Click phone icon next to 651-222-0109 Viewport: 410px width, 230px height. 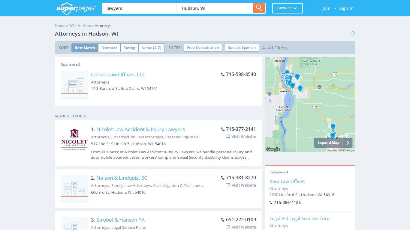[x=223, y=220]
